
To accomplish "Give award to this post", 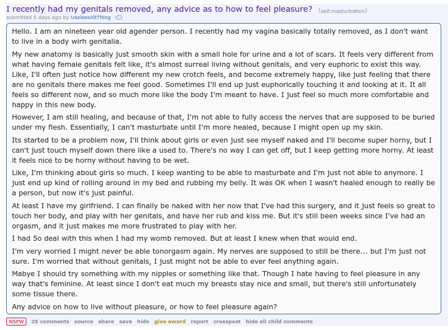I will [170, 322].
